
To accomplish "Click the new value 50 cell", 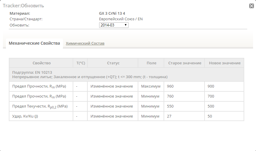I will pos(224,116).
